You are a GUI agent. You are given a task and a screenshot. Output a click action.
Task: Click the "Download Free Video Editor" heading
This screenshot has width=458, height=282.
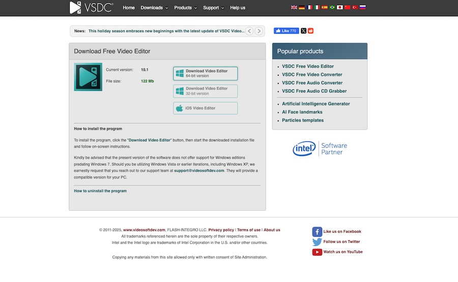tap(112, 51)
